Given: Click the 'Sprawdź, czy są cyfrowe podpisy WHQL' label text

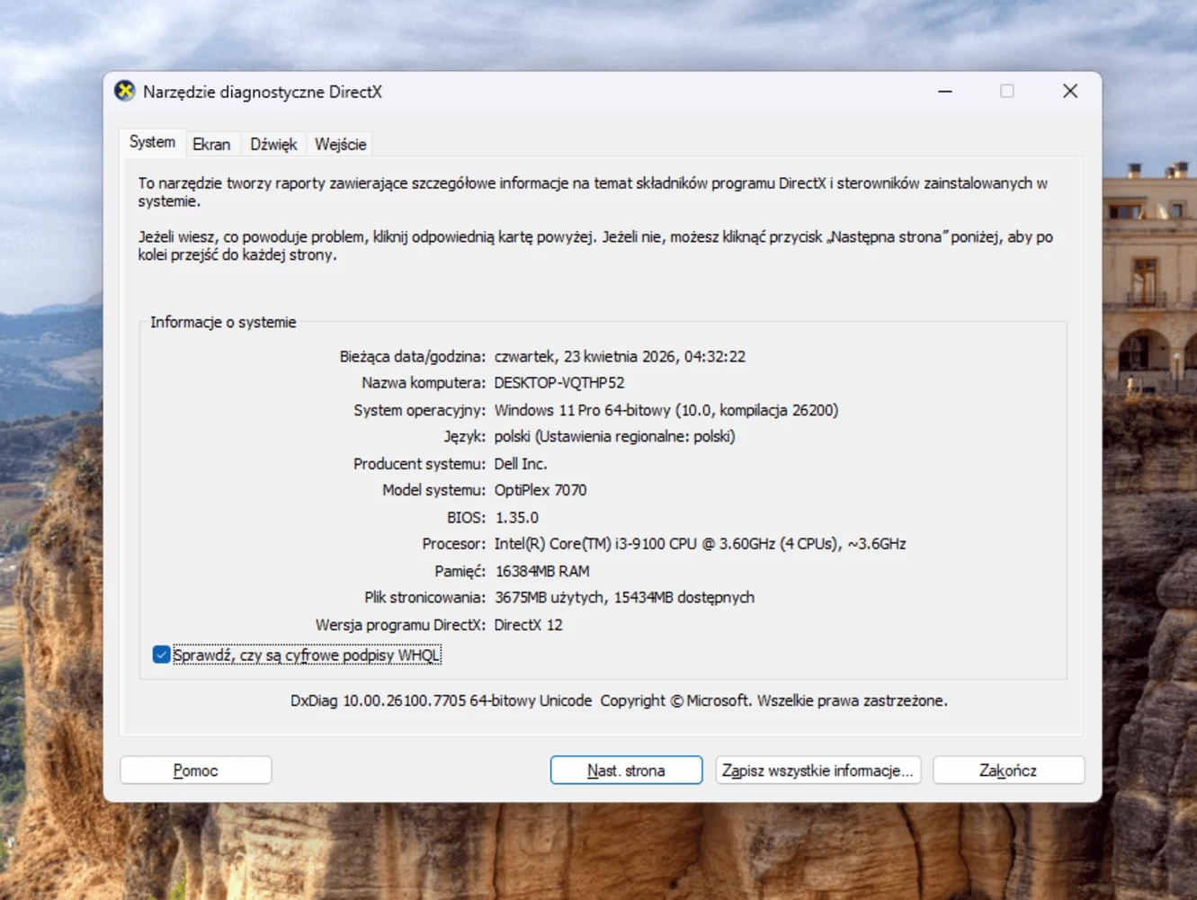Looking at the screenshot, I should pyautogui.click(x=306, y=655).
